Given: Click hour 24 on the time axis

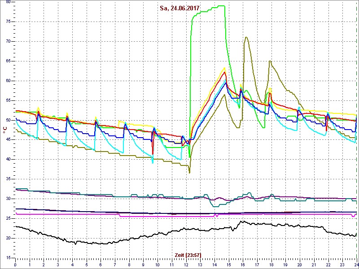Looking at the screenshot, I should click(356, 265).
